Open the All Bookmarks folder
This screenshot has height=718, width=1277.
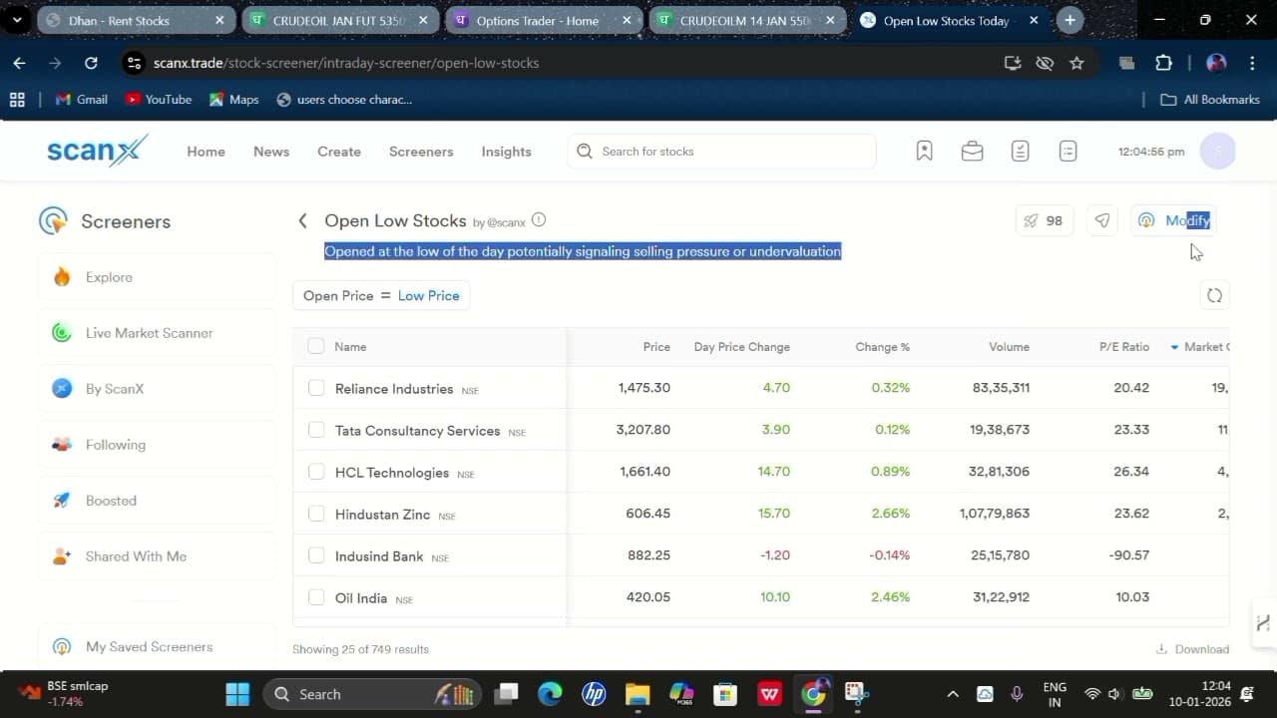pyautogui.click(x=1210, y=100)
